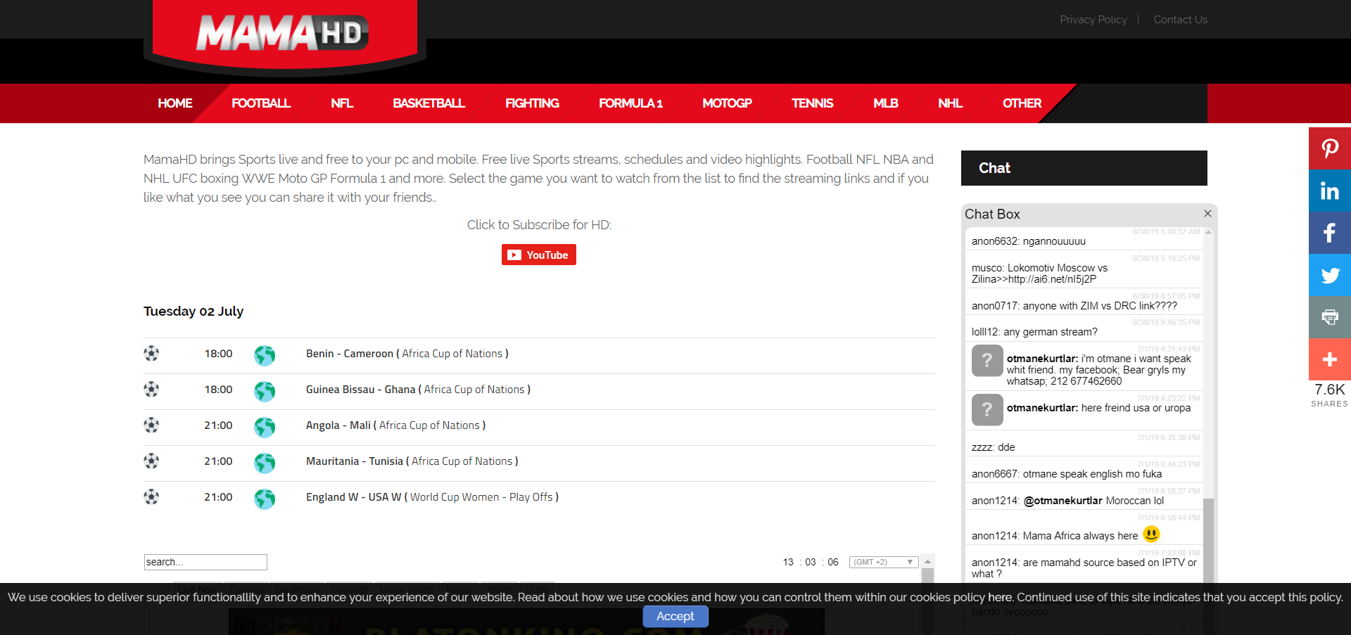Accept the cookie policy

(x=675, y=616)
